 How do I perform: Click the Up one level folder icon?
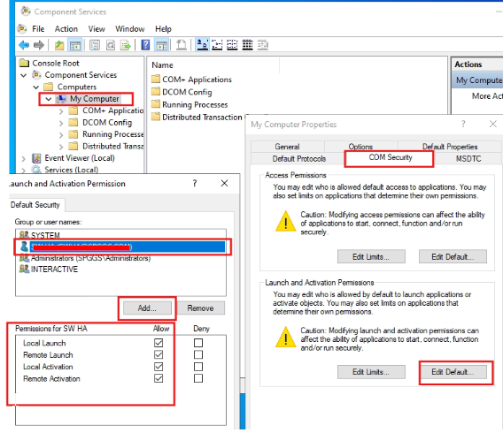click(x=59, y=45)
